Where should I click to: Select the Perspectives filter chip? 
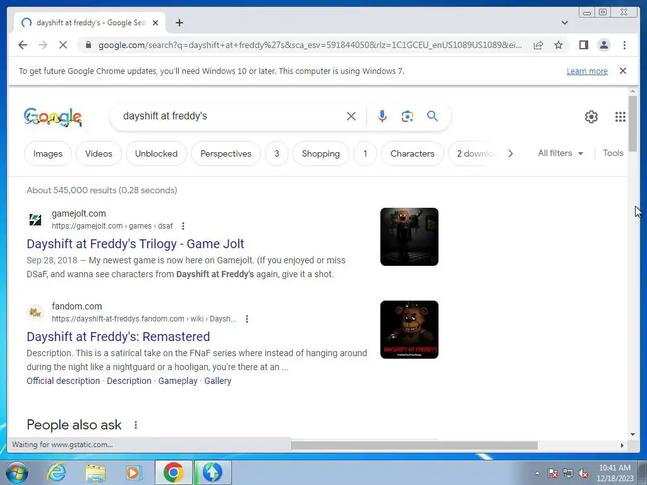pyautogui.click(x=226, y=153)
